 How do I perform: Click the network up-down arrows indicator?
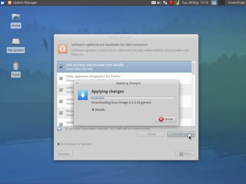pyautogui.click(x=165, y=3)
